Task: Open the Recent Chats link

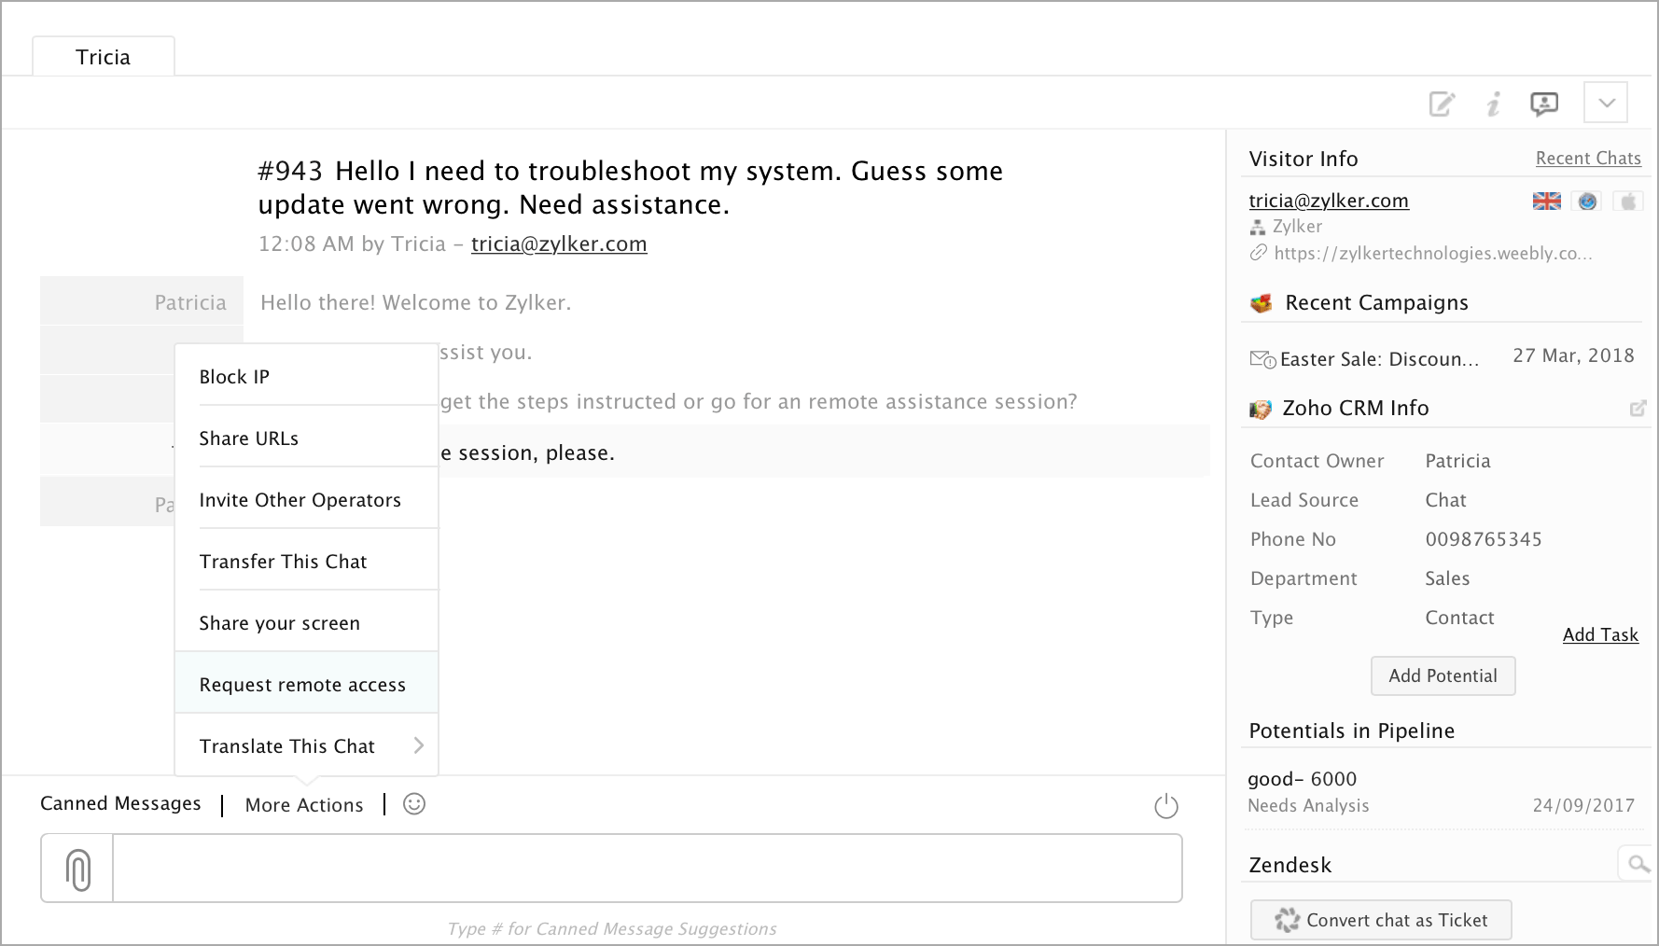Action: point(1588,159)
